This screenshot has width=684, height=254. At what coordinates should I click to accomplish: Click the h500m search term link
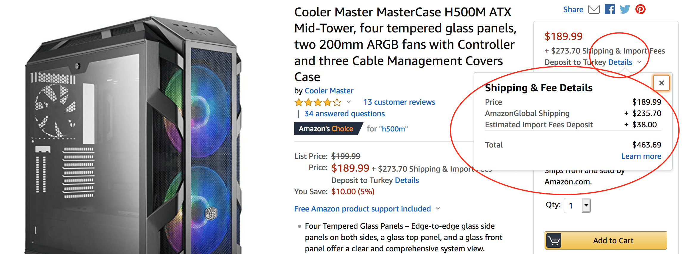click(393, 129)
